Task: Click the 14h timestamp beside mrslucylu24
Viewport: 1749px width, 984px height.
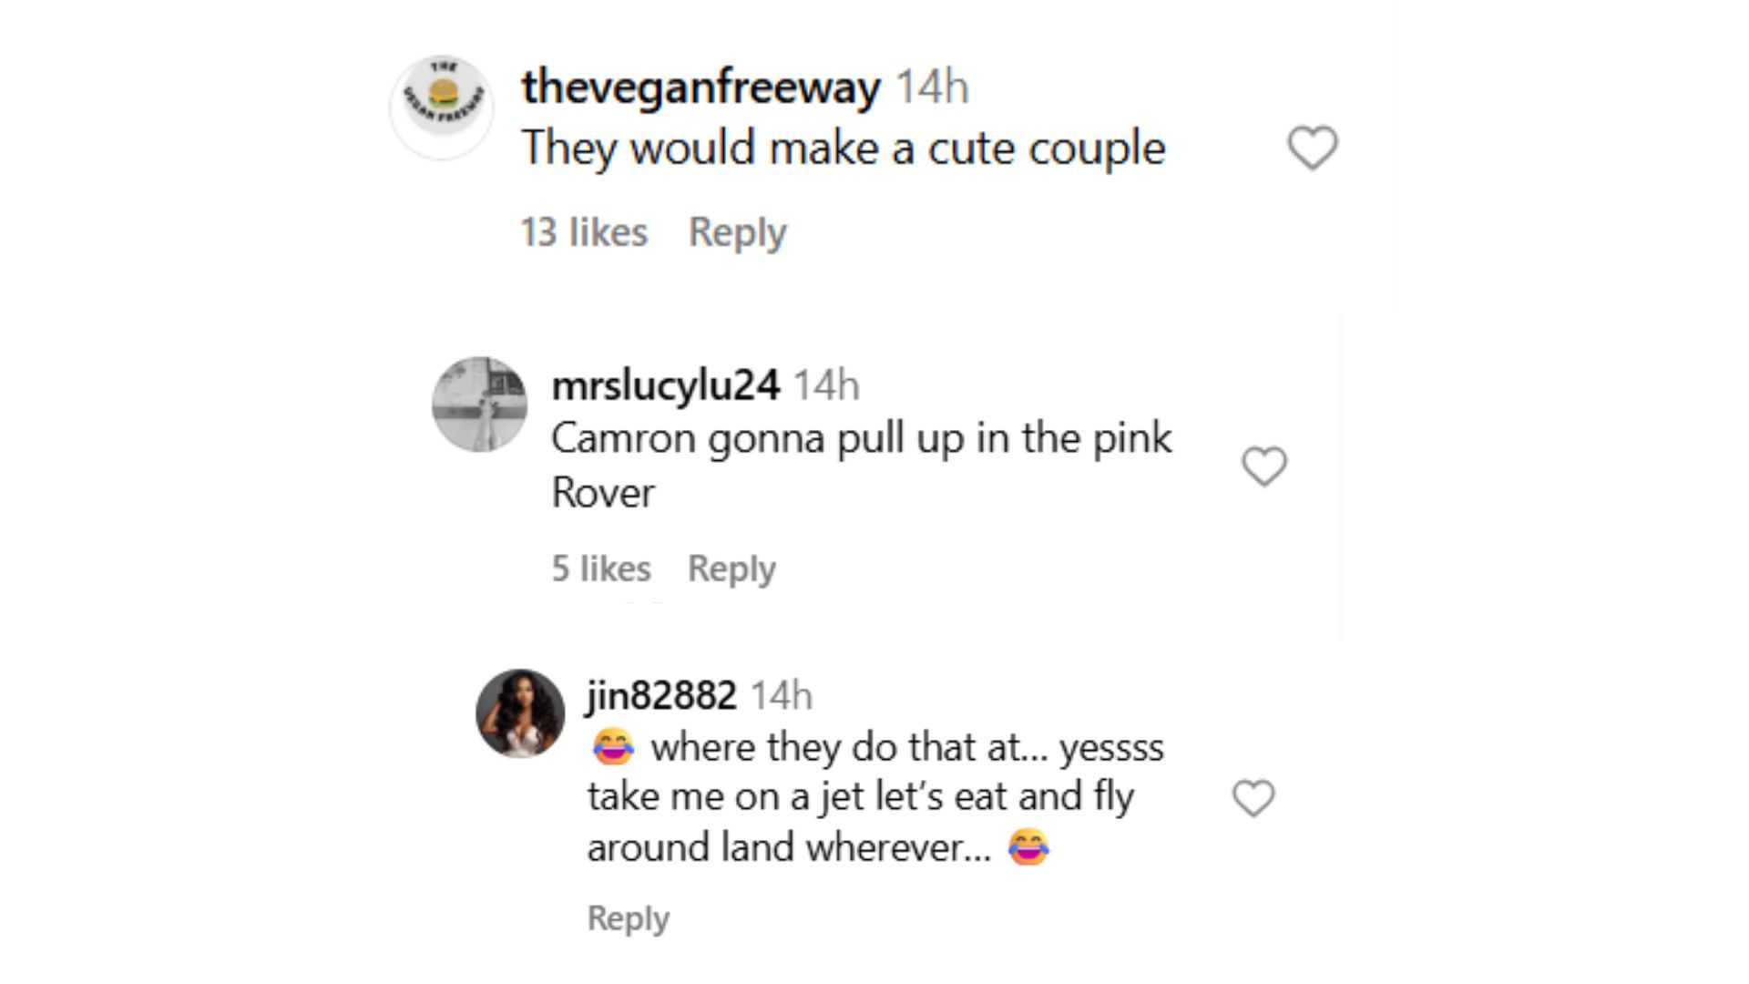Action: 826,385
